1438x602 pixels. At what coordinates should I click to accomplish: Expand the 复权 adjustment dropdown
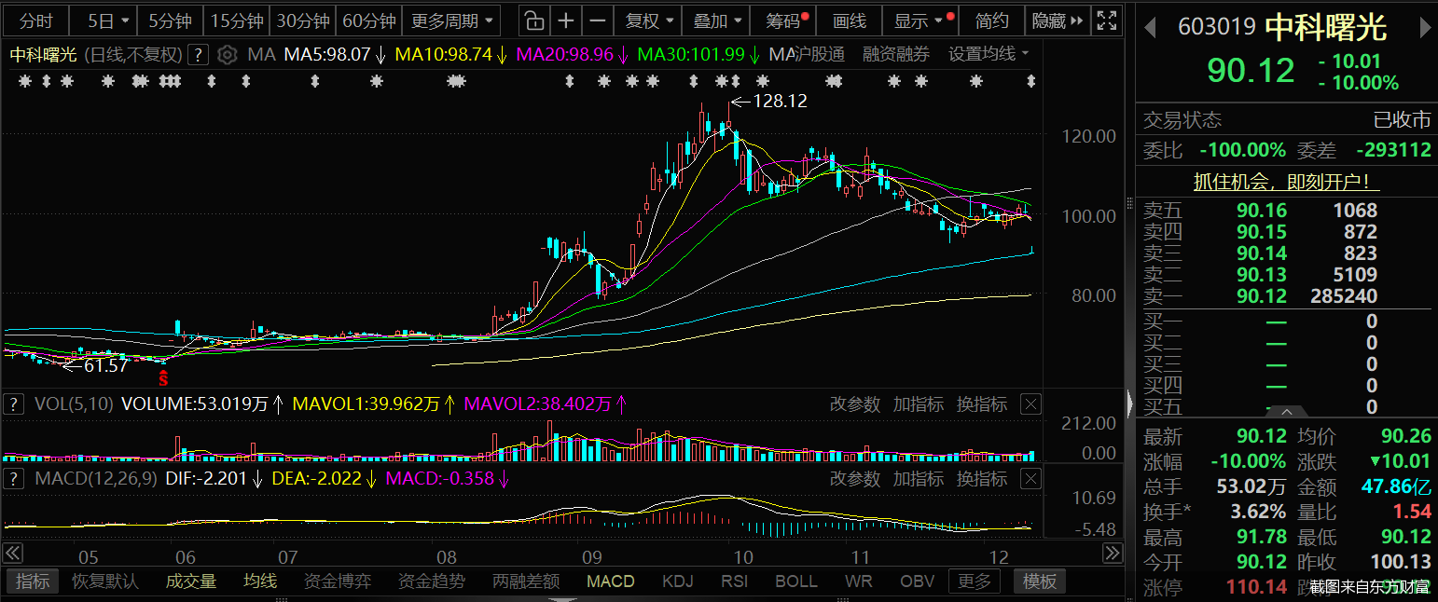(649, 21)
